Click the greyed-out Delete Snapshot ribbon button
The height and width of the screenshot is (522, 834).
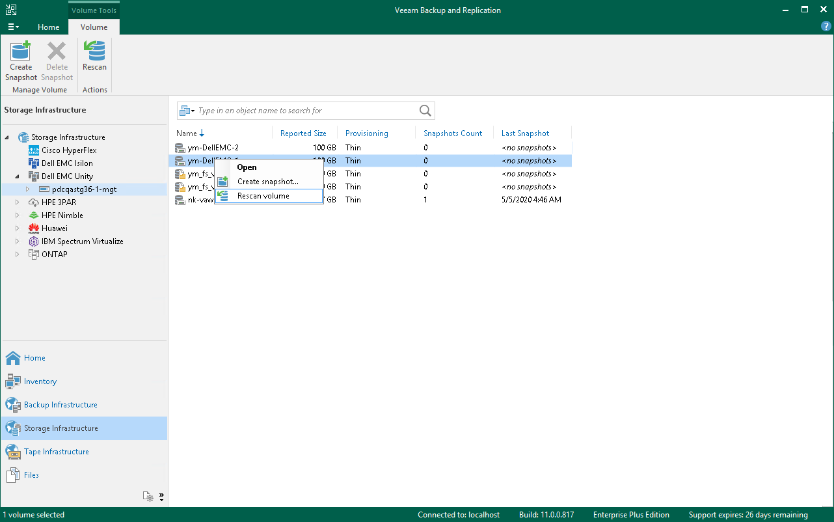point(57,61)
